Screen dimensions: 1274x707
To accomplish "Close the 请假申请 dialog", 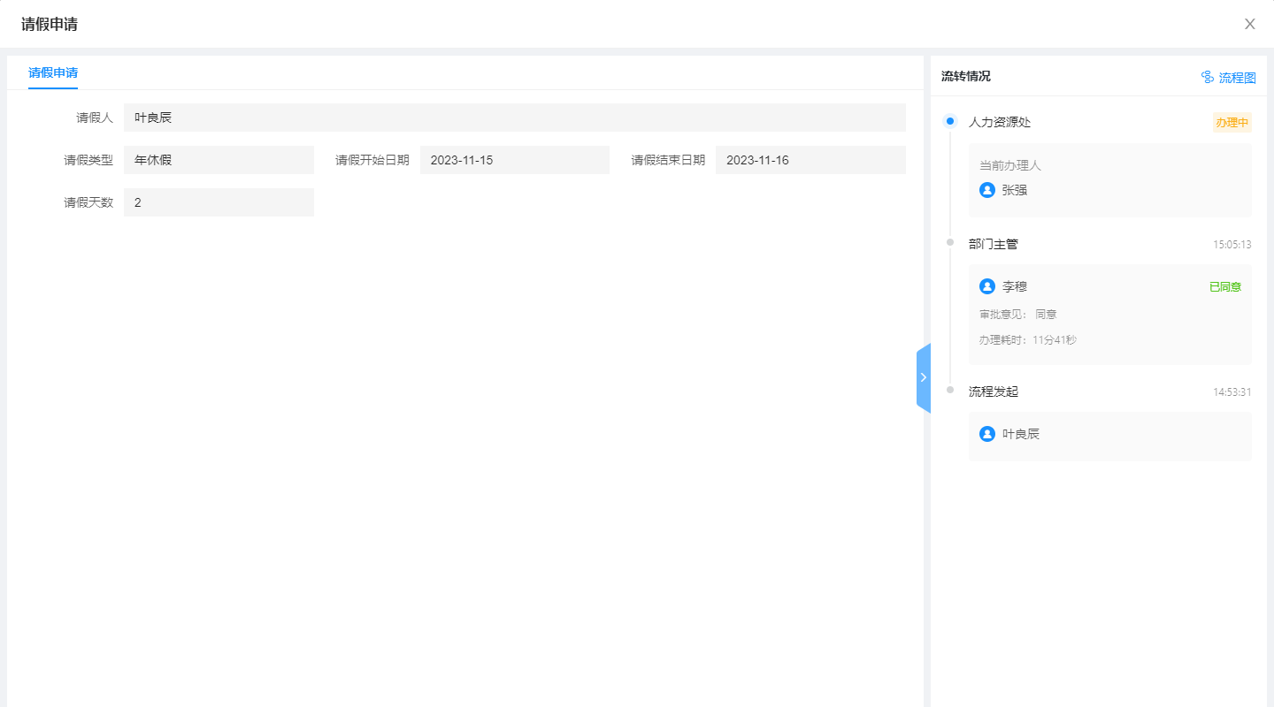I will click(x=1249, y=24).
